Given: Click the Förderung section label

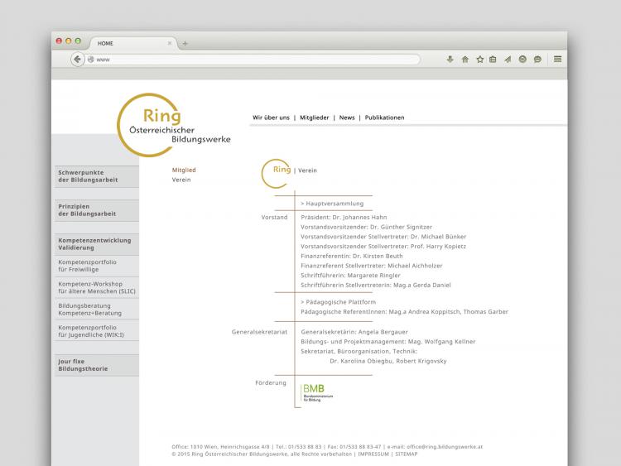Looking at the screenshot, I should [x=271, y=383].
